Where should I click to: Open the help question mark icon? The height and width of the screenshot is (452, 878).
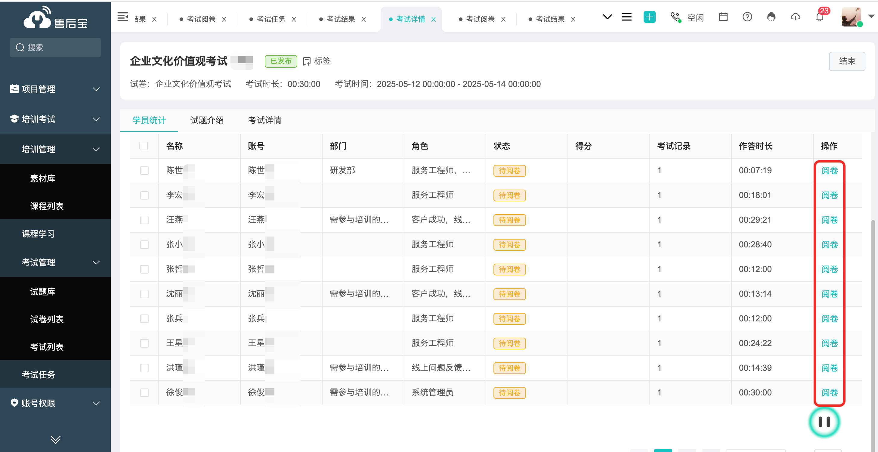click(747, 17)
